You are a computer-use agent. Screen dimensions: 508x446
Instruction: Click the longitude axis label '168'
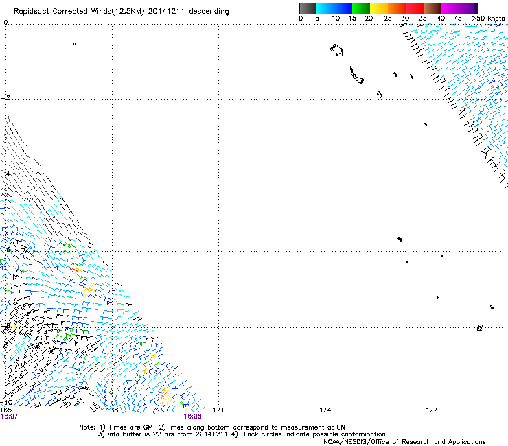[x=112, y=410]
